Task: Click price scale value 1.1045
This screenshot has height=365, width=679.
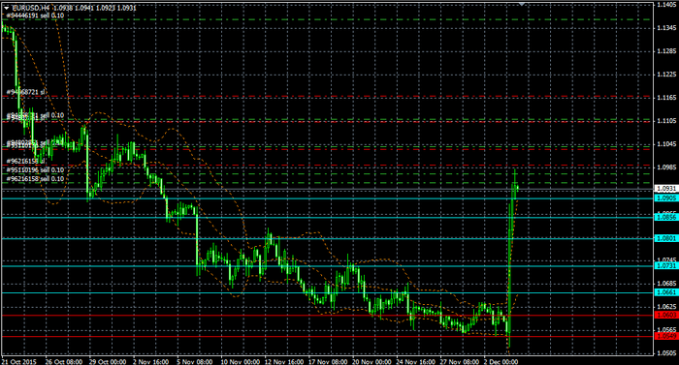Action: [667, 144]
